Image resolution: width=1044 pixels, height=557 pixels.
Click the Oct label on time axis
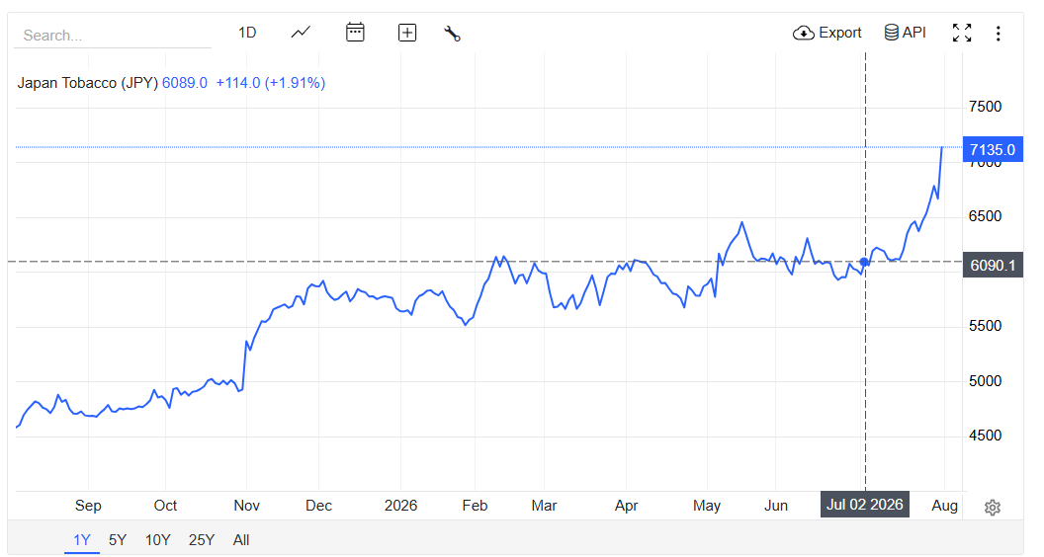[x=165, y=506]
